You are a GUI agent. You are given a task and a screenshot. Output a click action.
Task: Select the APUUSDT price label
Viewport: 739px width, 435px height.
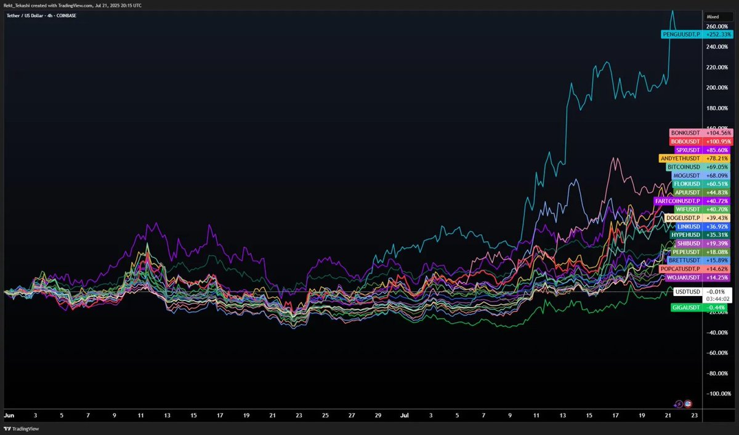pyautogui.click(x=689, y=193)
